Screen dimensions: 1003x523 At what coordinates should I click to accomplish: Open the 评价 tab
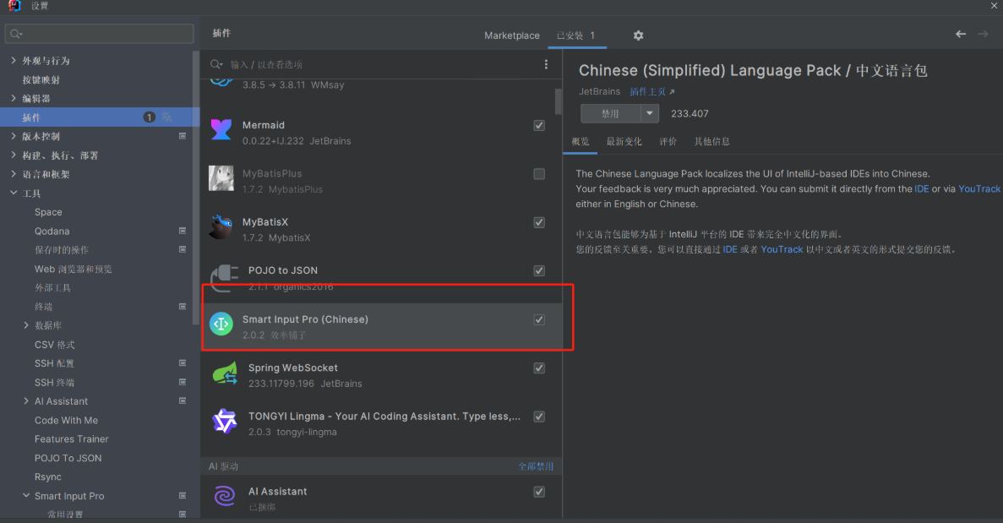(668, 141)
